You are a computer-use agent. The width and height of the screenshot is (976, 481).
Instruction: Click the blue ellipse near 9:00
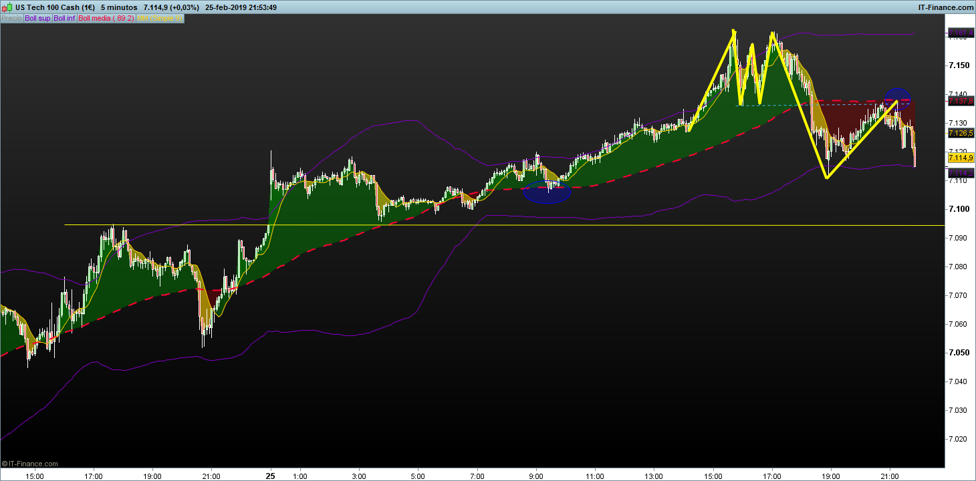547,192
